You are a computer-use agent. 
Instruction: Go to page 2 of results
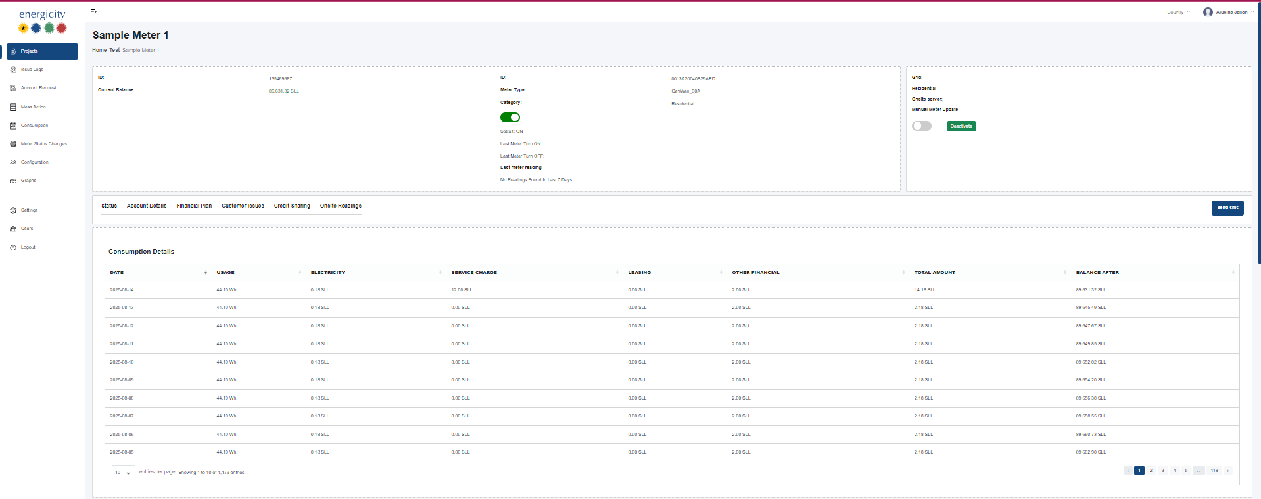click(x=1151, y=471)
